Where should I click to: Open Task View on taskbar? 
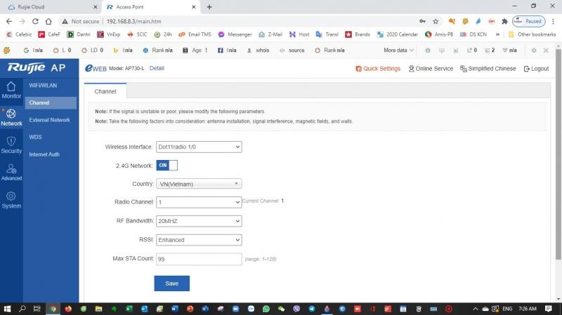37,309
